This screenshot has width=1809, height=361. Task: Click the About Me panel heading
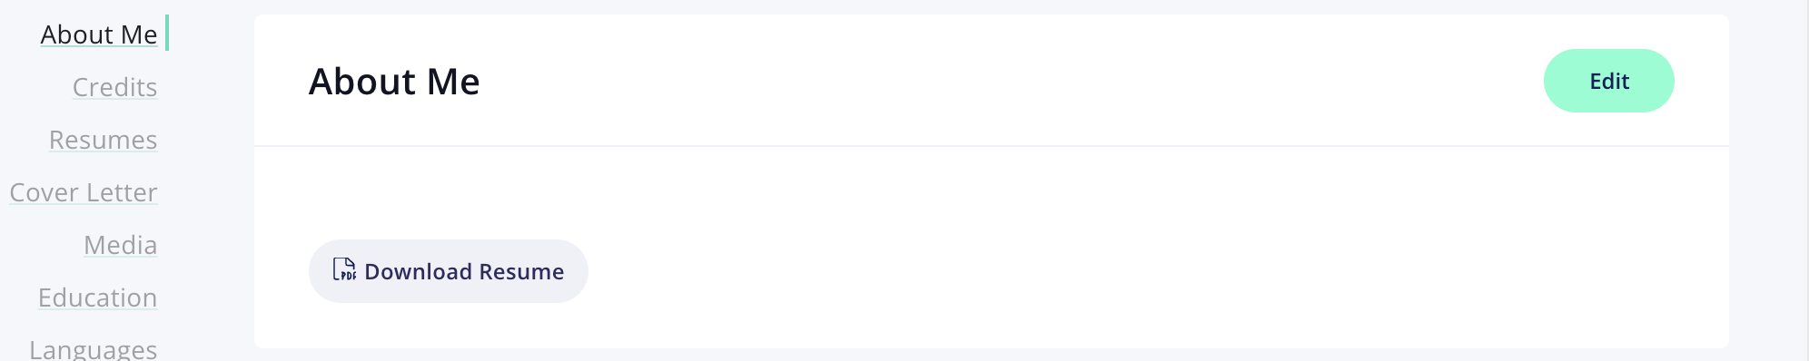394,82
